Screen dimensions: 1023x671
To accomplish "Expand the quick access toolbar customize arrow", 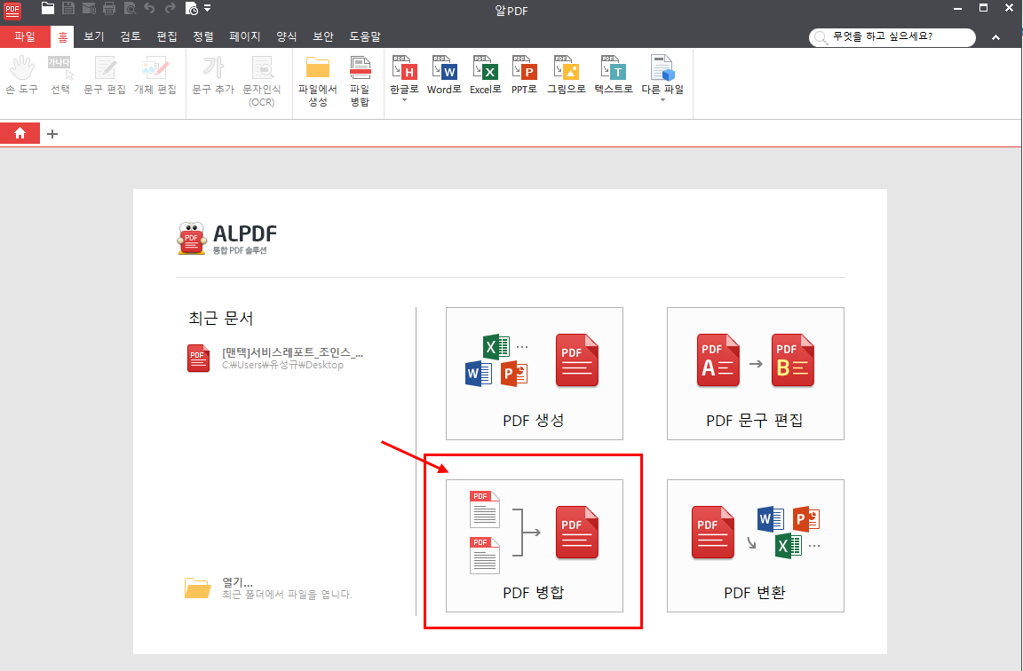I will click(x=208, y=9).
